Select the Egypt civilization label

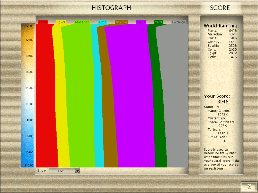[x=61, y=22]
